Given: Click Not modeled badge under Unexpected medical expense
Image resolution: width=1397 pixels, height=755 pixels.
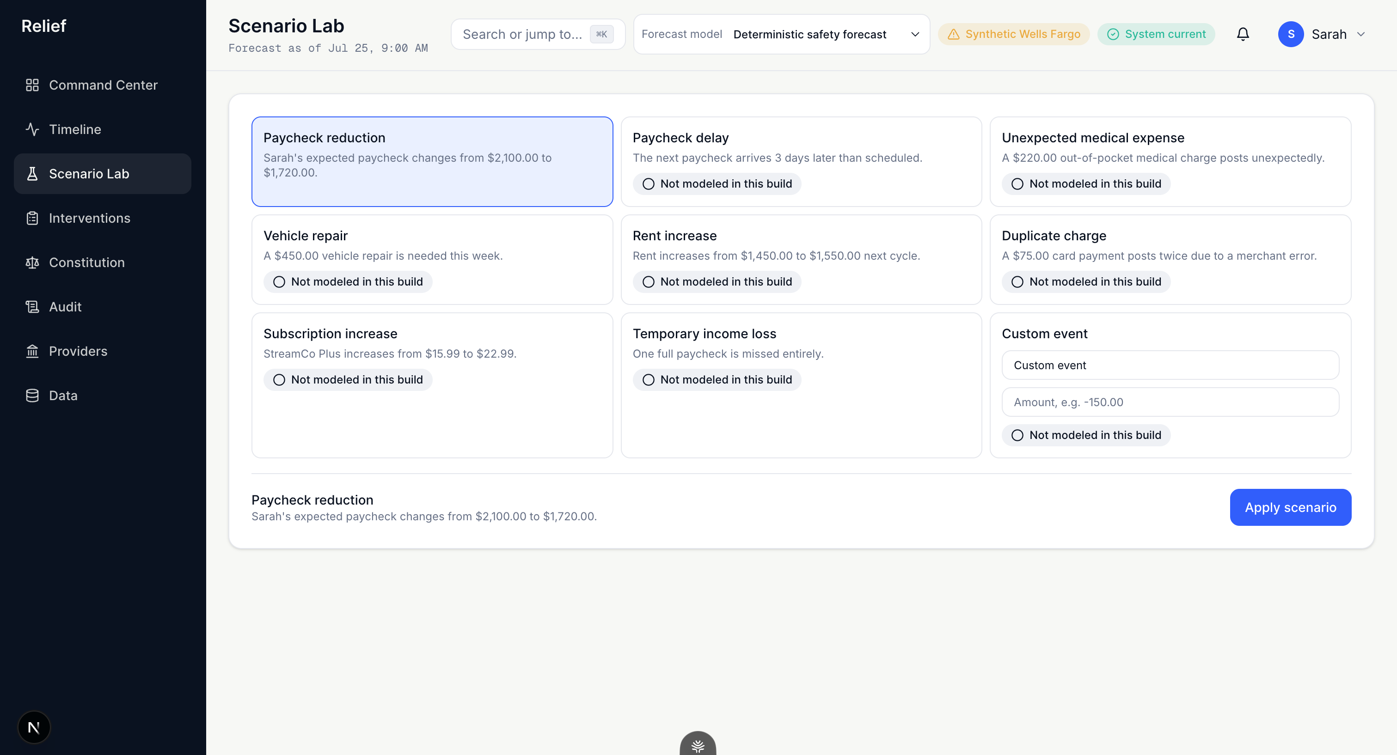Looking at the screenshot, I should [1086, 184].
